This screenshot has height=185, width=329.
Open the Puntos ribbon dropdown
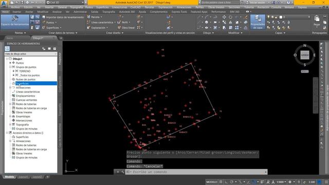coord(49,23)
